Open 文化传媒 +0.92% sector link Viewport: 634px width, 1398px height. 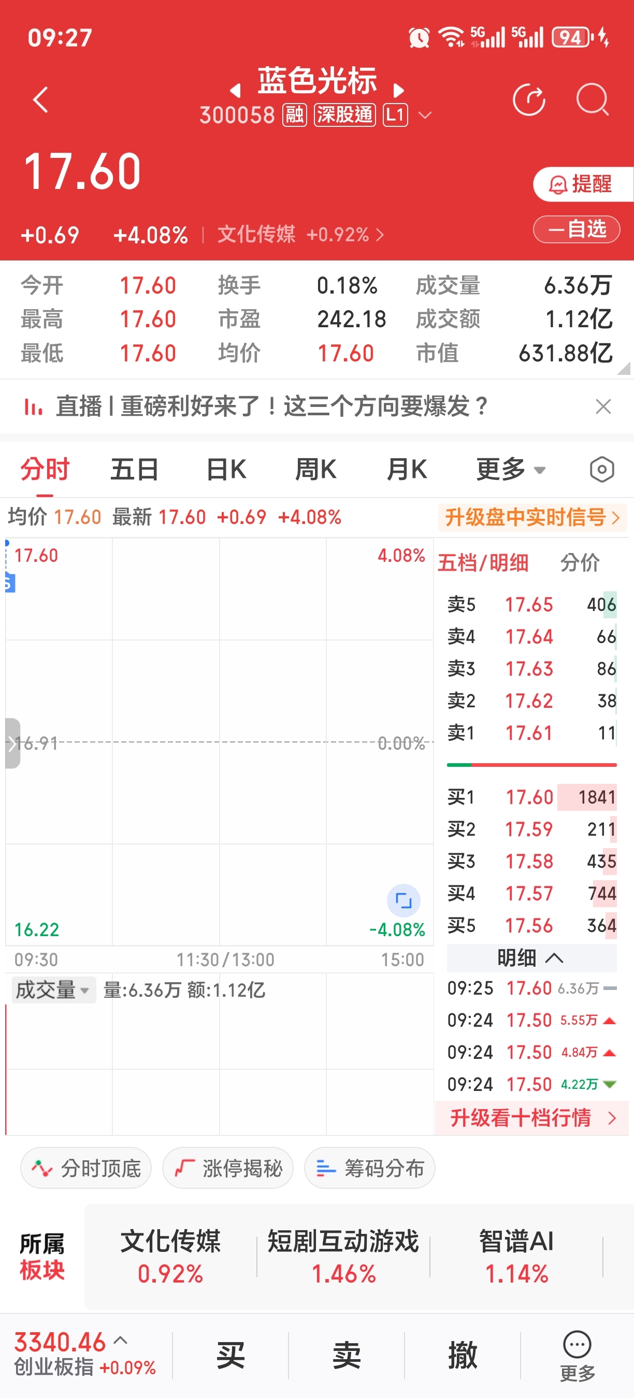301,235
